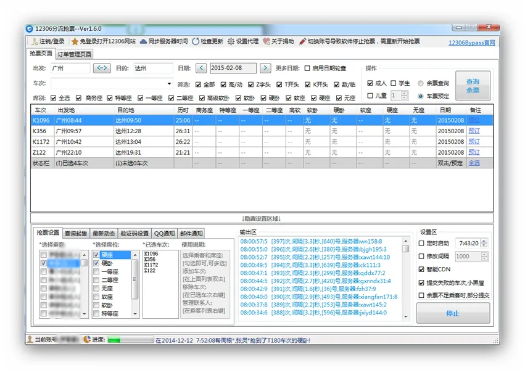Go to the next date arrow
Image resolution: width=525 pixels, height=370 pixels.
265,68
